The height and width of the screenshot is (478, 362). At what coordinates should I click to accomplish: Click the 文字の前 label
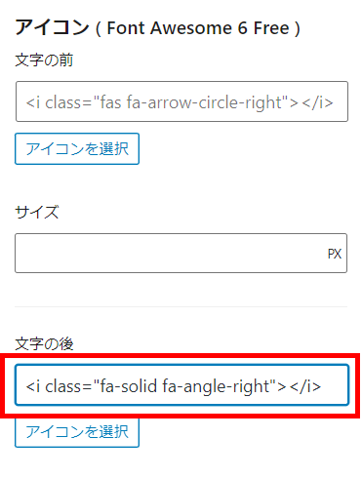(44, 60)
